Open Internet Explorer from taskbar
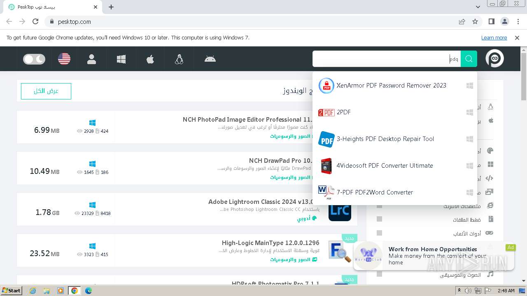Image resolution: width=527 pixels, height=296 pixels. (x=33, y=291)
